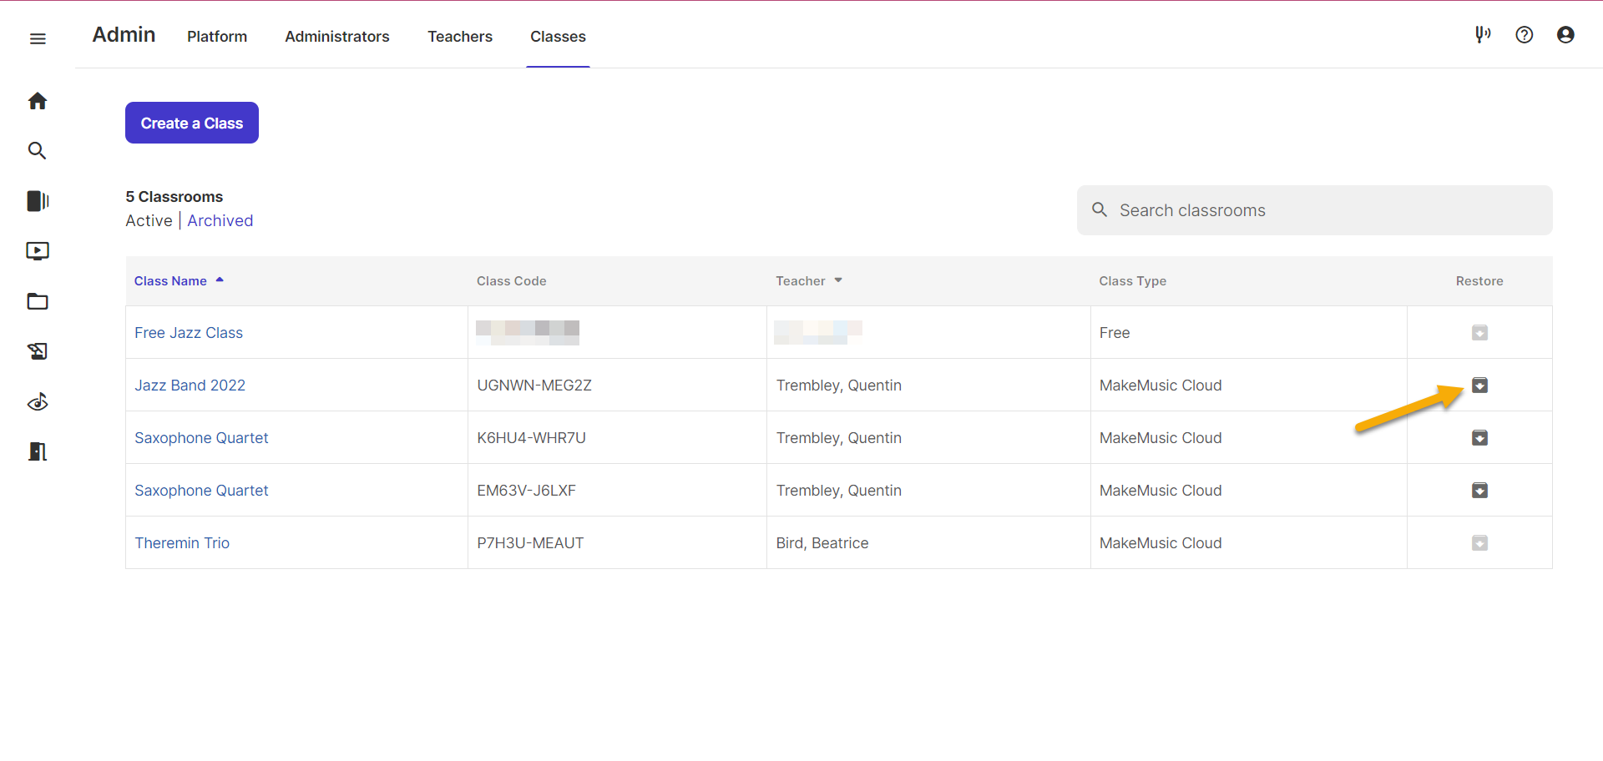
Task: Open Search from the sidebar
Action: tap(38, 151)
